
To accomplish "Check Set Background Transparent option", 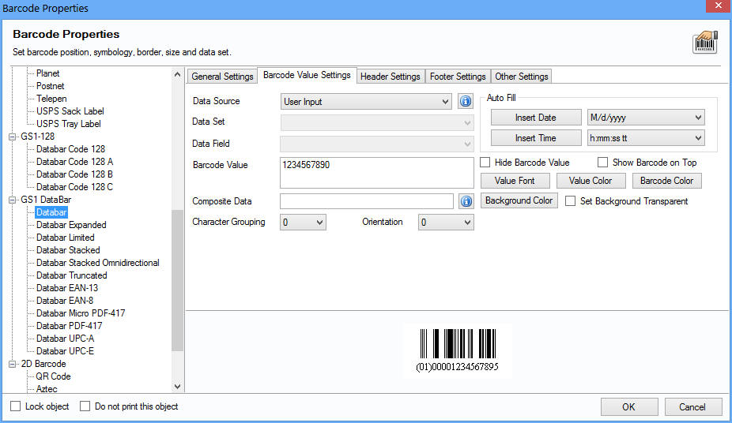I will [x=570, y=200].
